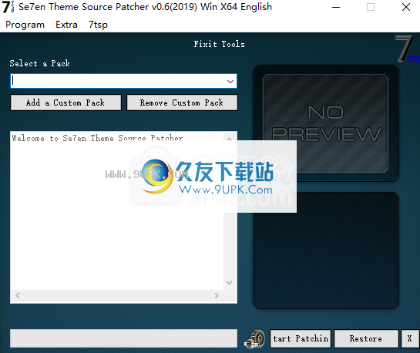Click the gears icon next to Start Patching

click(254, 339)
